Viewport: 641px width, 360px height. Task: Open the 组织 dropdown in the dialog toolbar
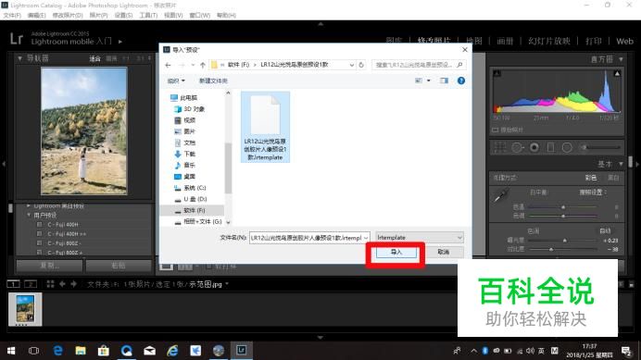point(176,81)
